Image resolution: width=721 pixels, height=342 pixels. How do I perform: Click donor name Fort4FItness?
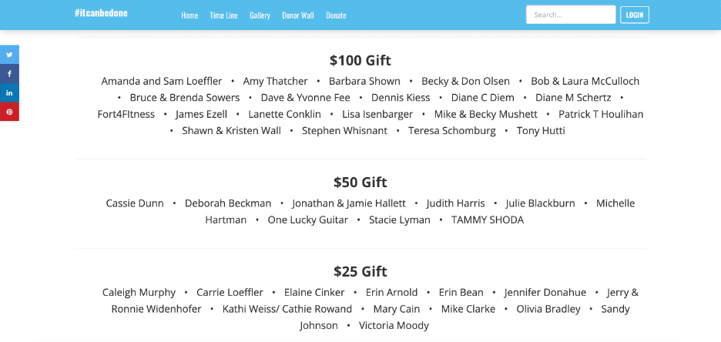(x=126, y=114)
